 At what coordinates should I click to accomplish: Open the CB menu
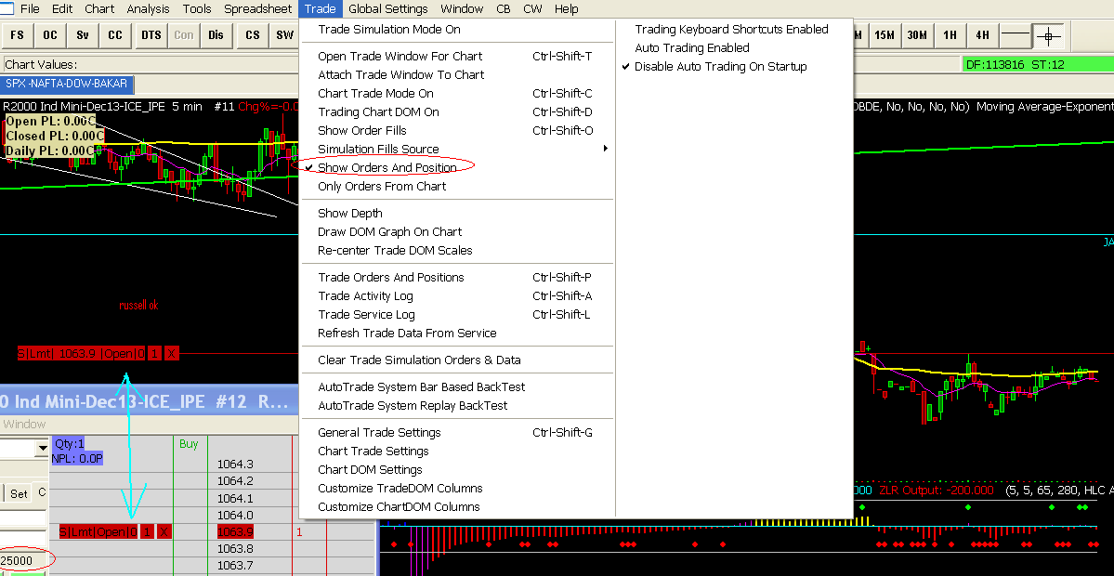pyautogui.click(x=503, y=8)
